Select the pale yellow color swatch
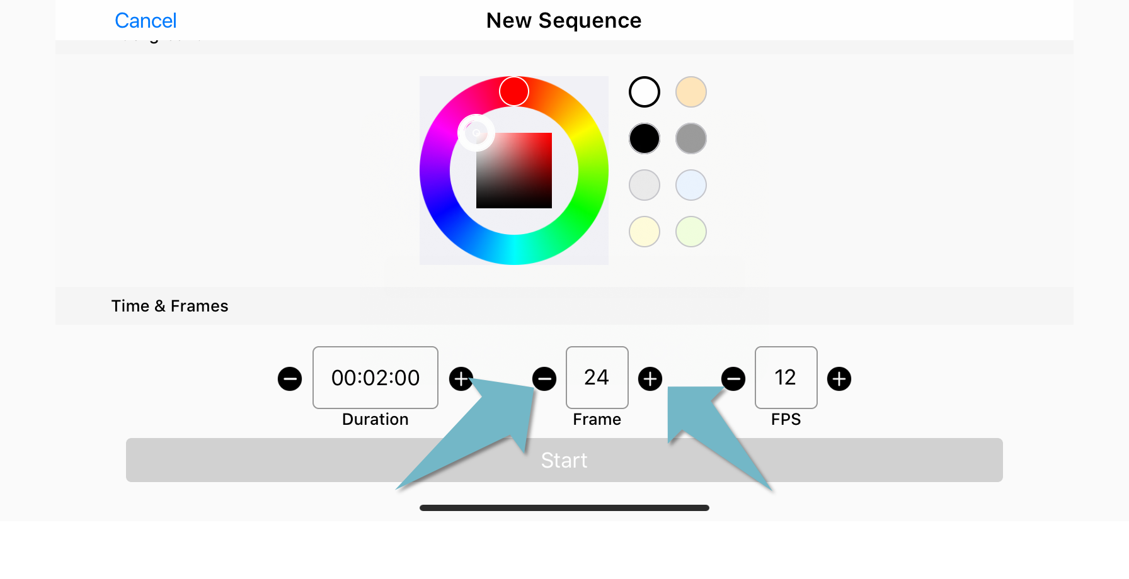Screen dimensions: 1129x579 pyautogui.click(x=645, y=232)
